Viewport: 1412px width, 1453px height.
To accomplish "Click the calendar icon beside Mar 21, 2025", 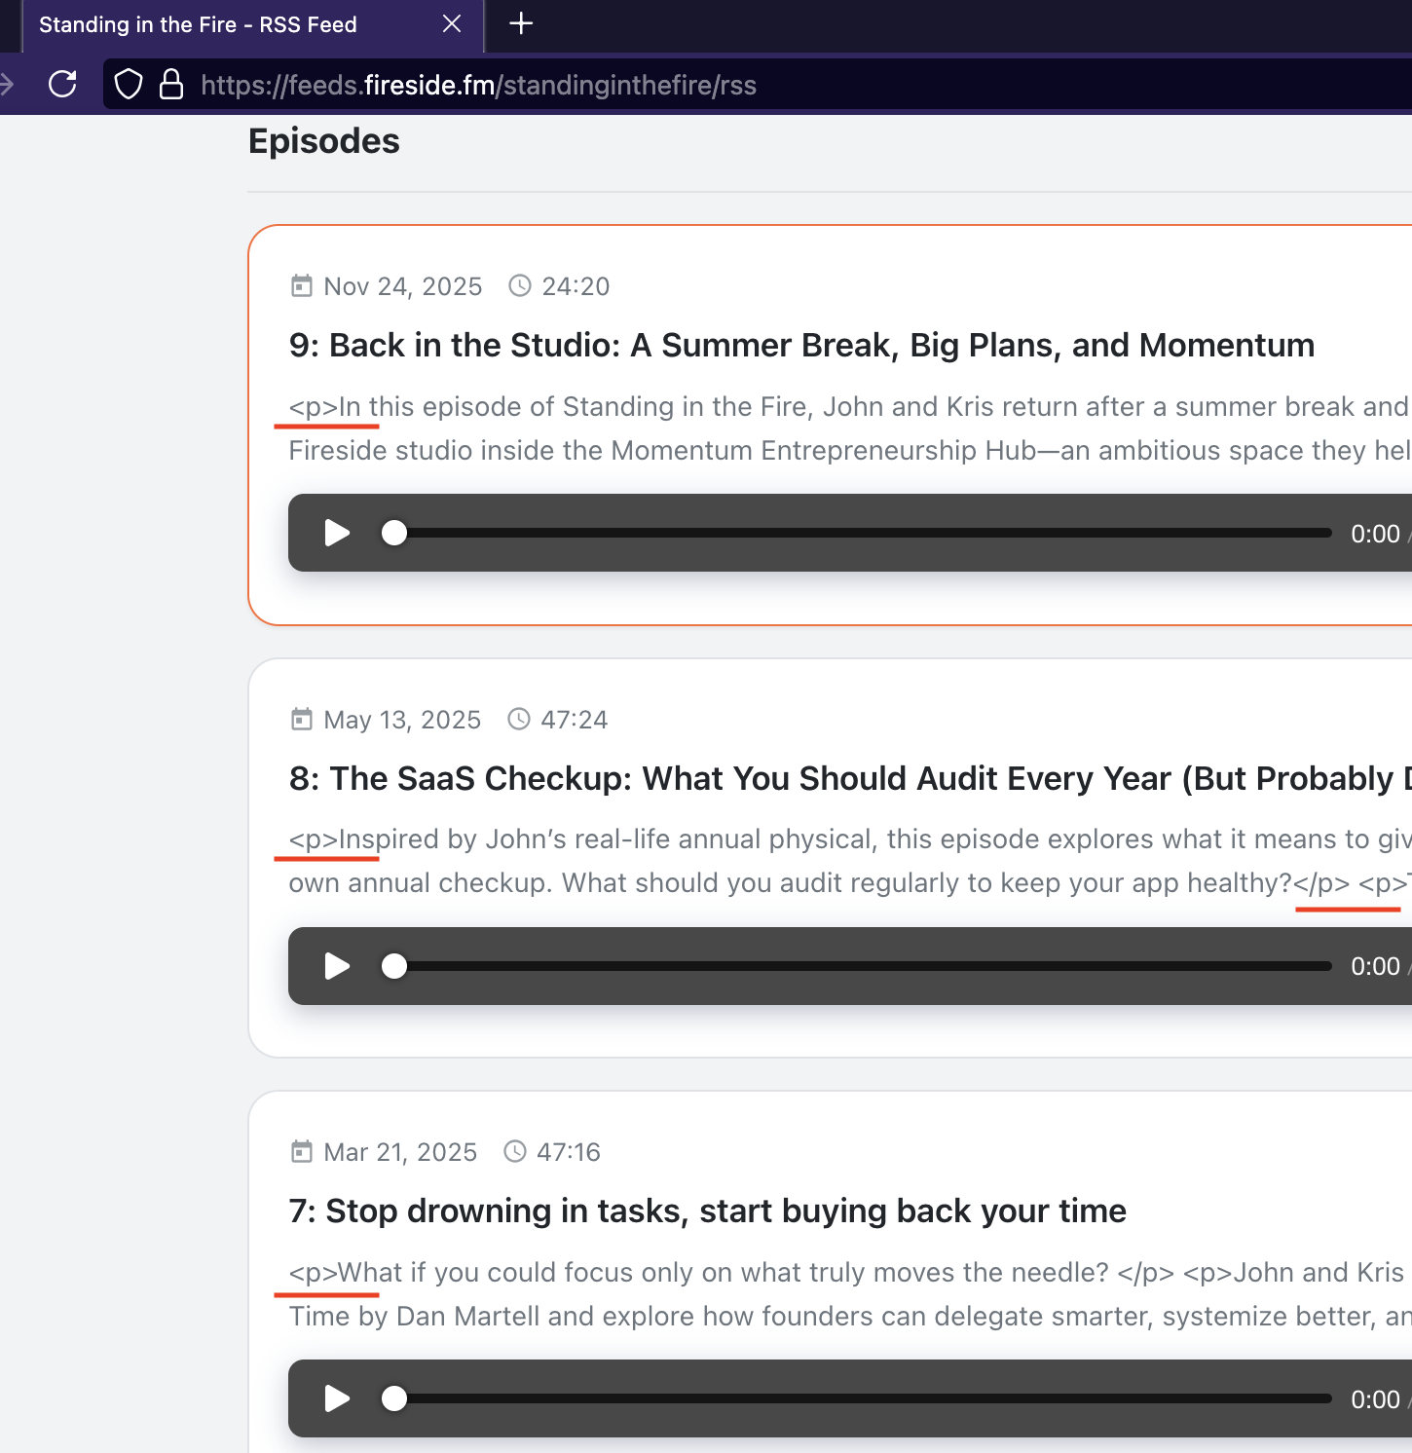I will pyautogui.click(x=302, y=1152).
